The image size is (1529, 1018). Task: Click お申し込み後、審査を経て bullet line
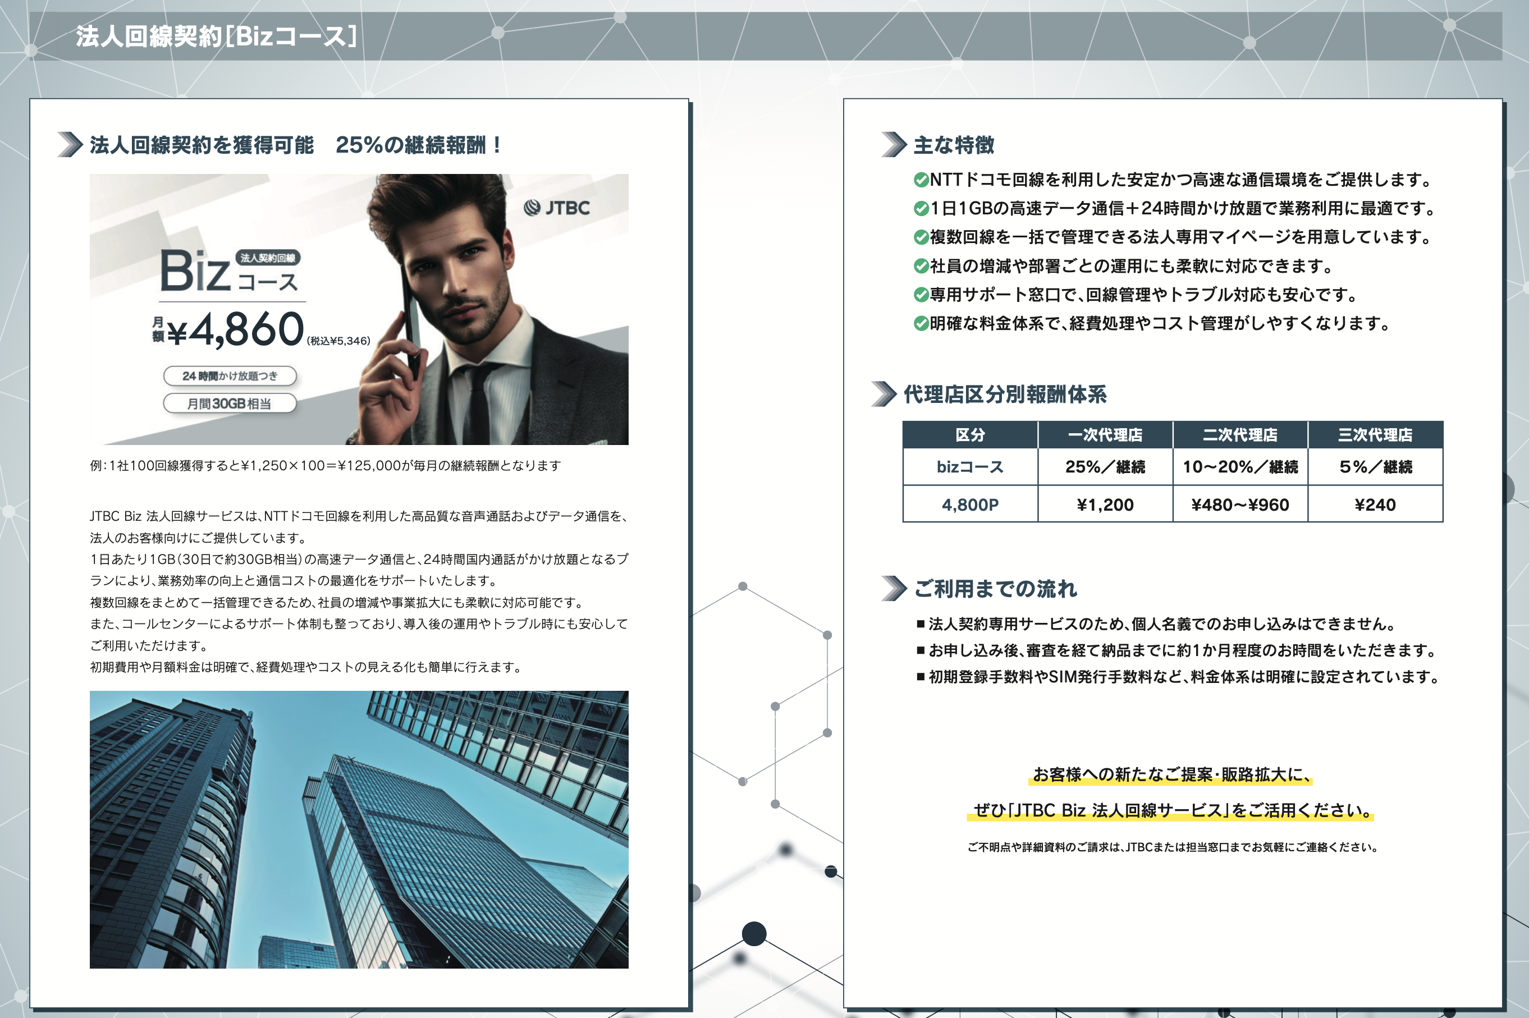[1176, 650]
